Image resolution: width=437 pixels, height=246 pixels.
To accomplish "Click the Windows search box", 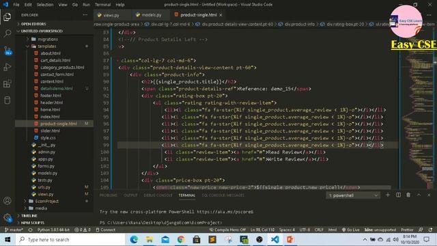I will point(70,239).
